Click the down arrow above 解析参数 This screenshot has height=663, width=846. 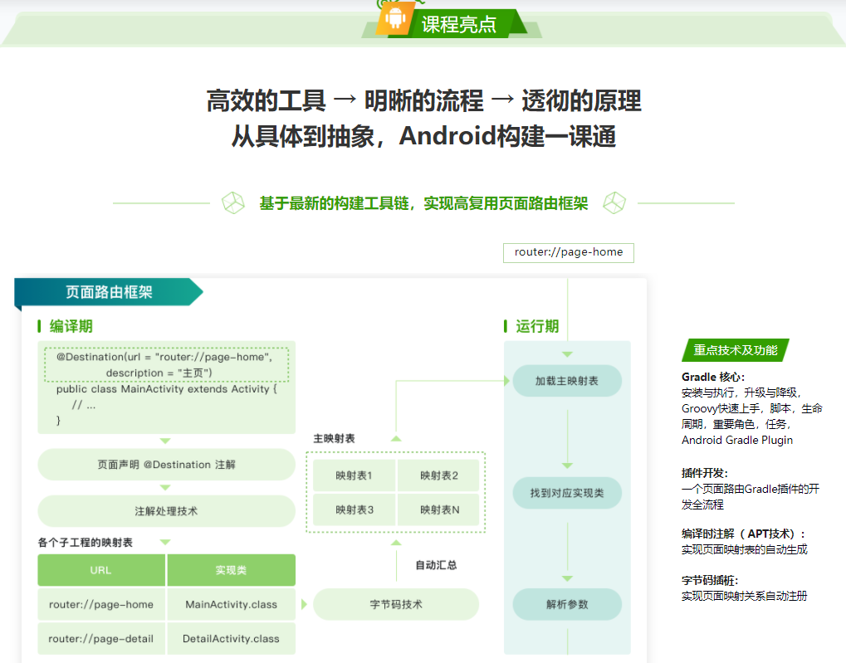pos(567,578)
